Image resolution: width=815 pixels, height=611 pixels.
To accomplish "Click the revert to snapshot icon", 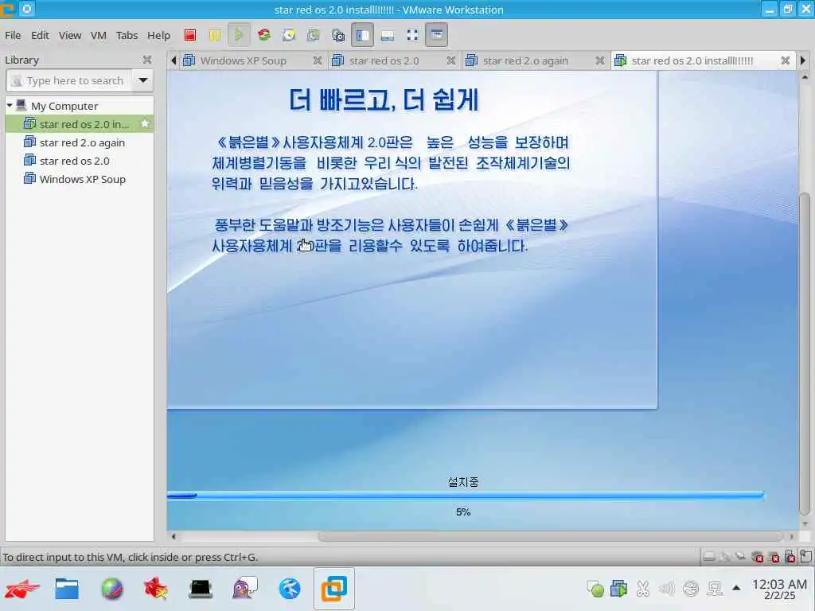I will click(314, 35).
